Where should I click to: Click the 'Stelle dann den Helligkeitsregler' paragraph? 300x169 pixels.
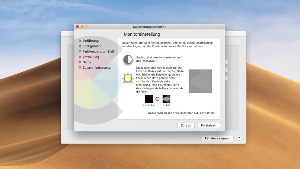tap(160, 80)
